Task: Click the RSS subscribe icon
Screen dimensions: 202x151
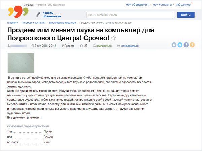Action: [95, 46]
